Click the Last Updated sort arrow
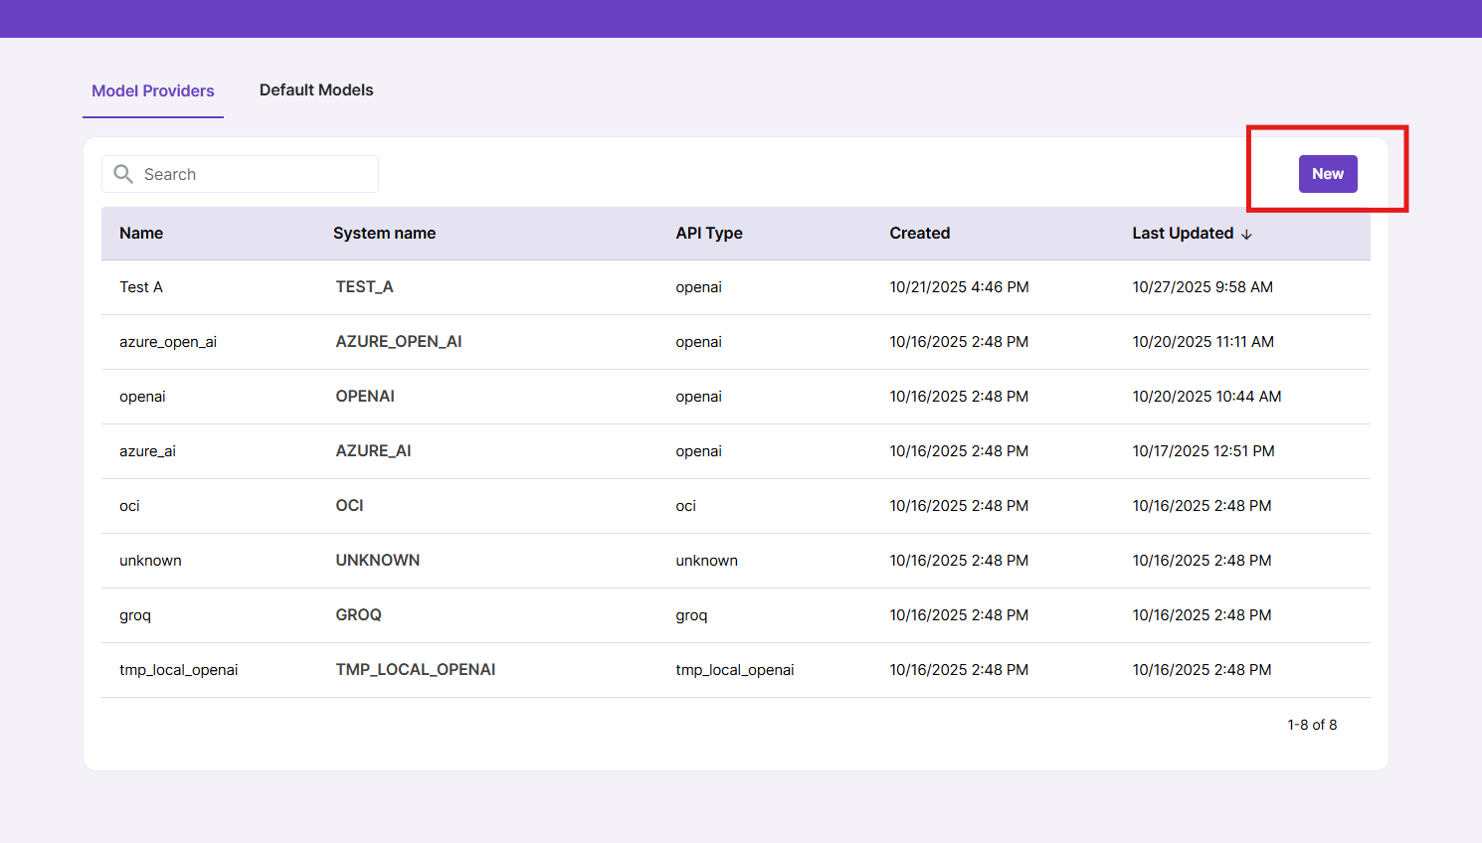This screenshot has width=1482, height=843. 1246,234
